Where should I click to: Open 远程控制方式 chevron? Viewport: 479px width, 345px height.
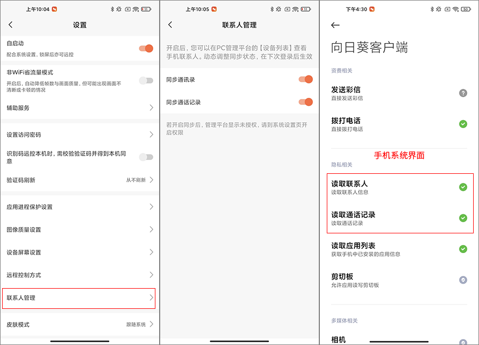151,275
